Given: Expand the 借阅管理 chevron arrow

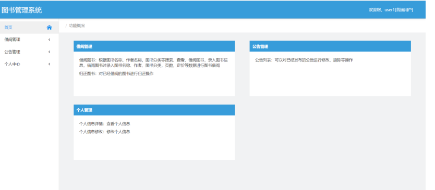Looking at the screenshot, I should pos(50,40).
